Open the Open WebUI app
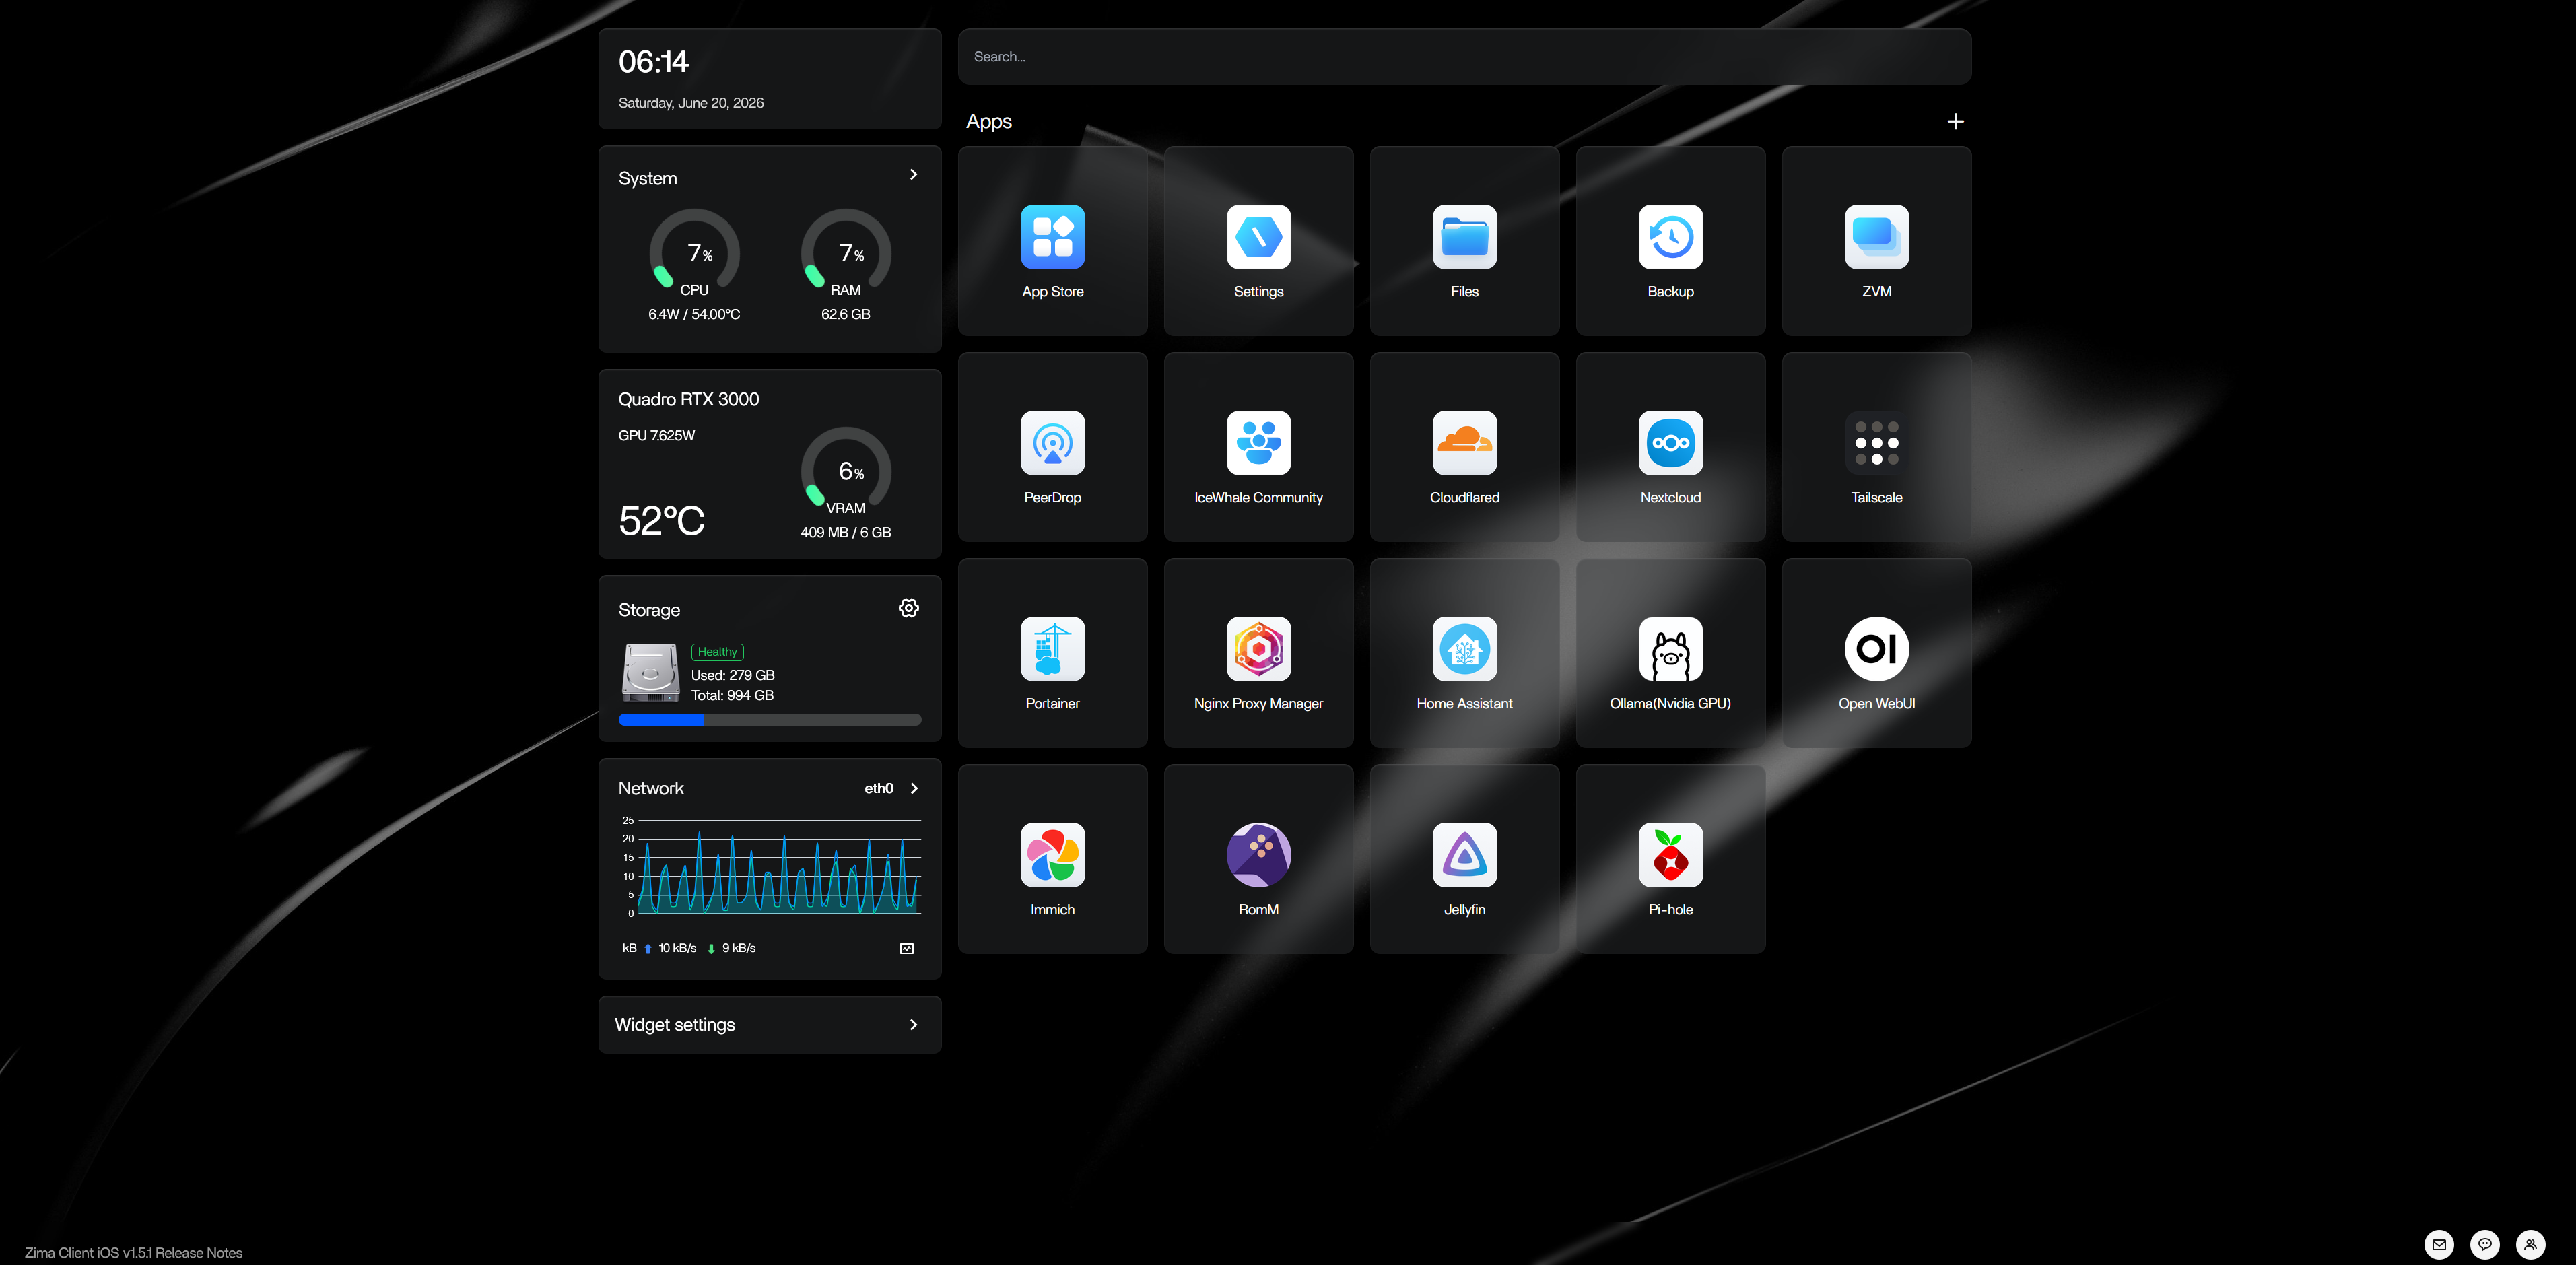The width and height of the screenshot is (2576, 1265). point(1876,652)
